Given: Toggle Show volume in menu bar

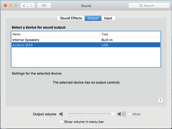Looking at the screenshot, I should tap(61, 122).
